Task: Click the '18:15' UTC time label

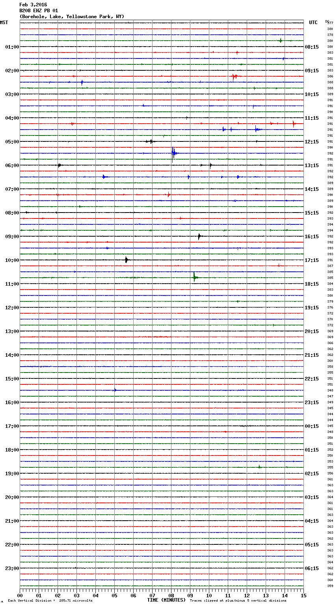Action: (312, 284)
